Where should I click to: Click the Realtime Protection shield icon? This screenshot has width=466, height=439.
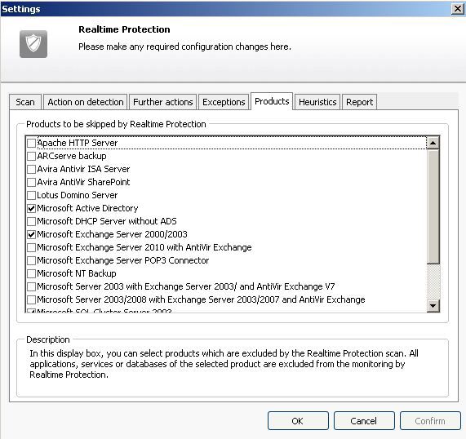pos(33,44)
